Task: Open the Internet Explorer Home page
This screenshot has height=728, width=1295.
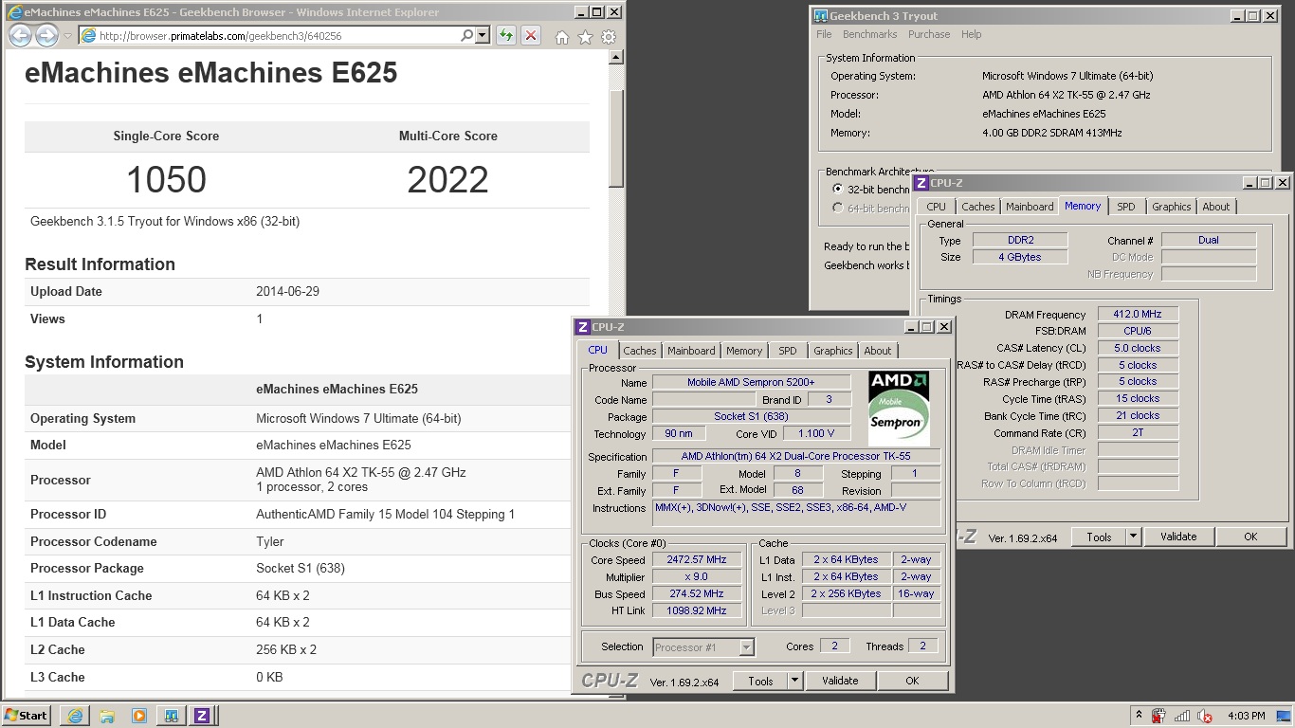Action: [x=561, y=37]
